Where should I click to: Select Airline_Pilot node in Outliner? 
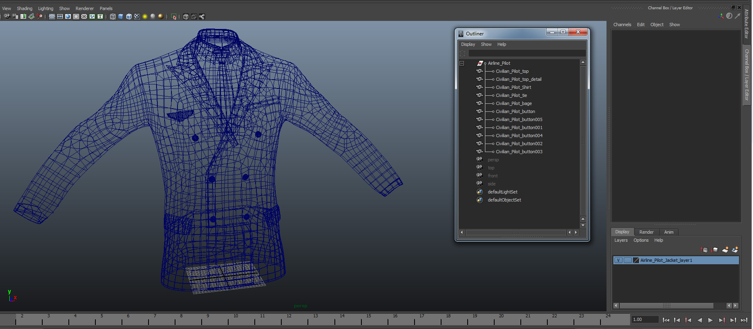pyautogui.click(x=499, y=63)
